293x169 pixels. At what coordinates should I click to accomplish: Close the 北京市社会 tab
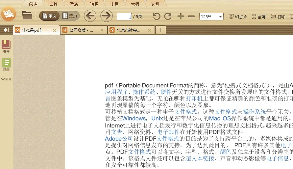(x=149, y=30)
